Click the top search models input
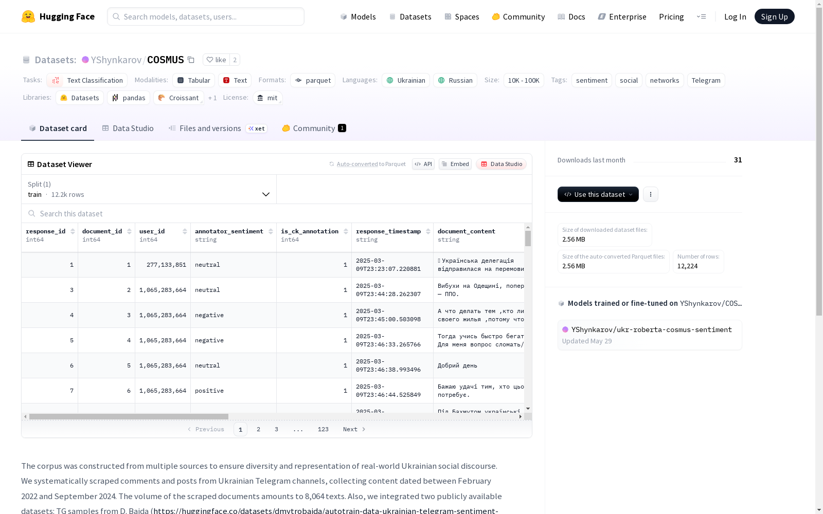 (206, 16)
